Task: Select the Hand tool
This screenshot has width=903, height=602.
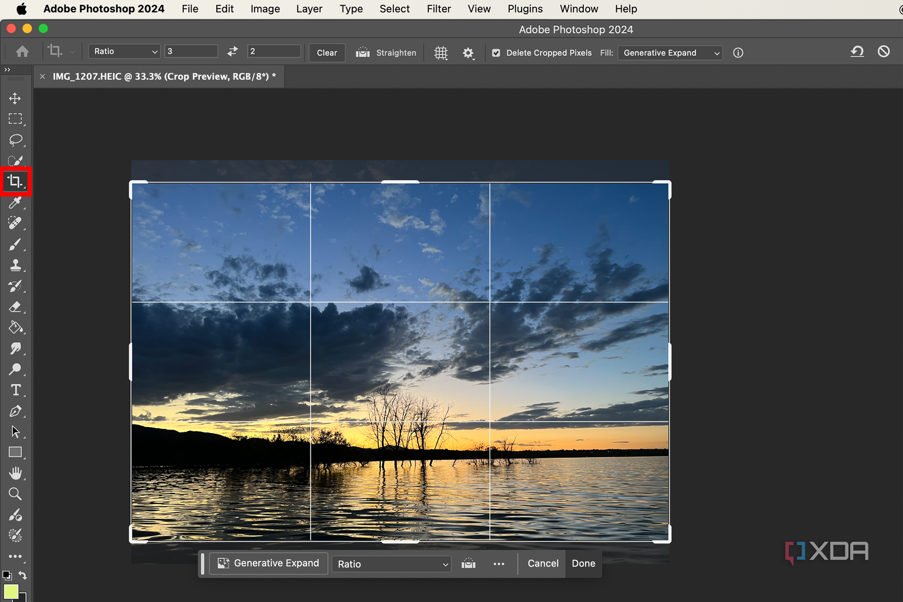Action: pos(15,473)
